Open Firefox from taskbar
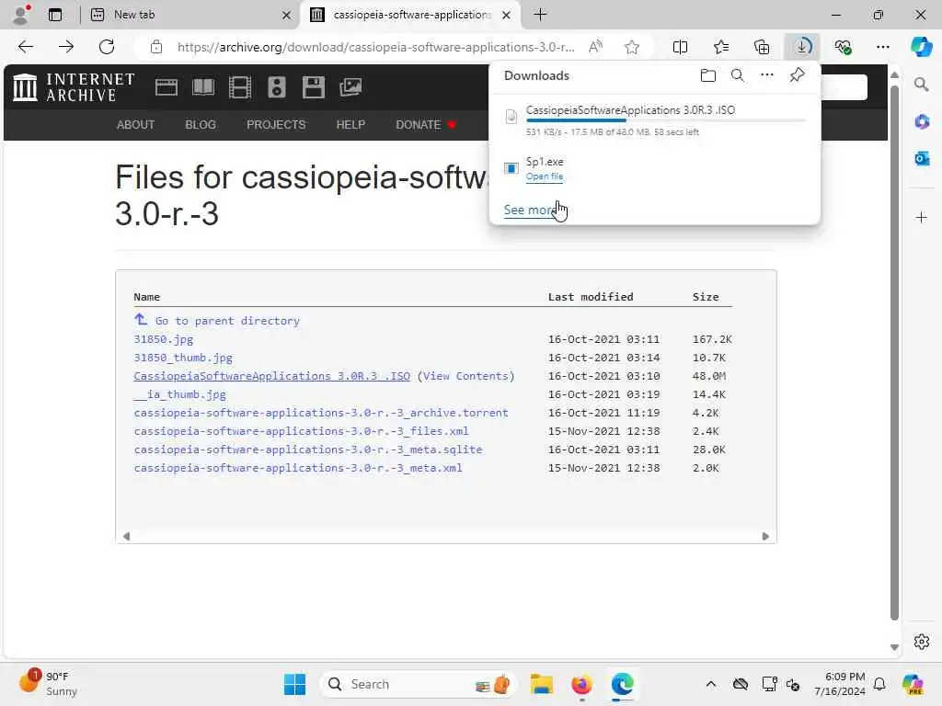 [581, 684]
